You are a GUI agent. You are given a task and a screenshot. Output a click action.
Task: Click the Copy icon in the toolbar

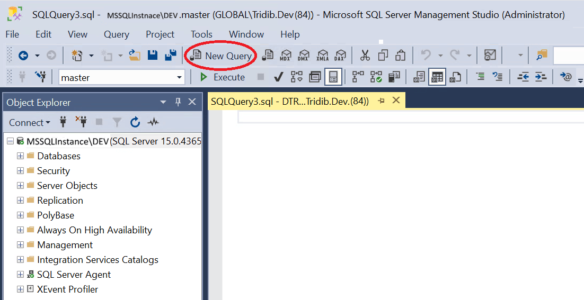383,56
